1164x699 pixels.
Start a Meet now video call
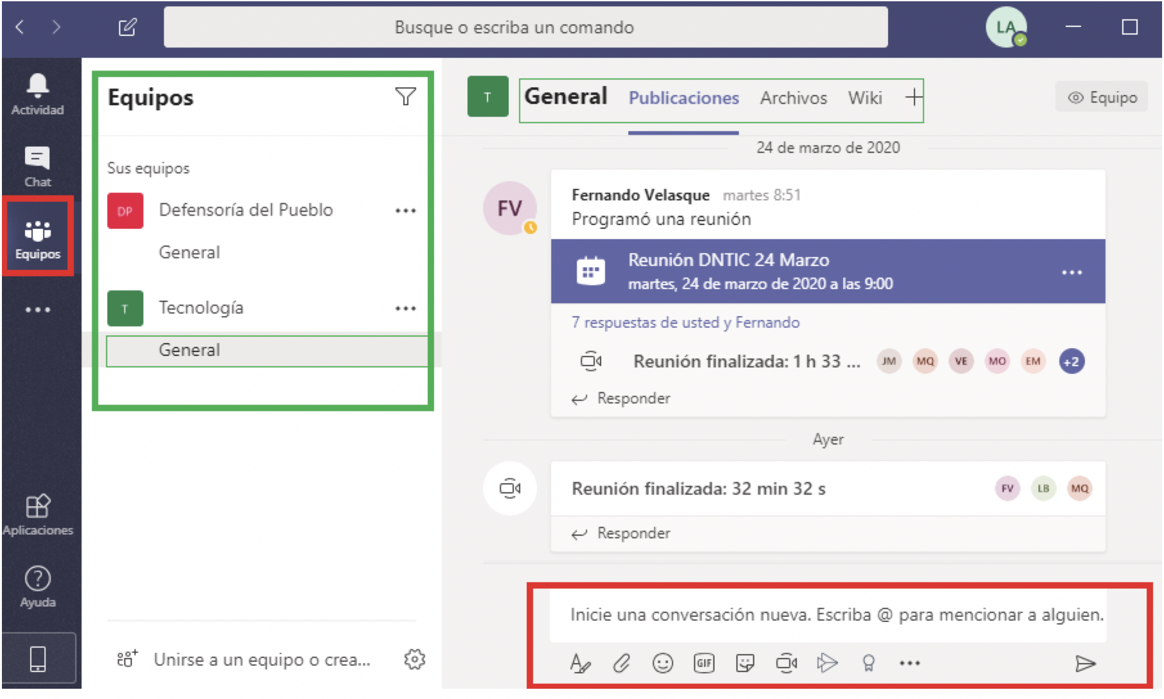[x=786, y=663]
